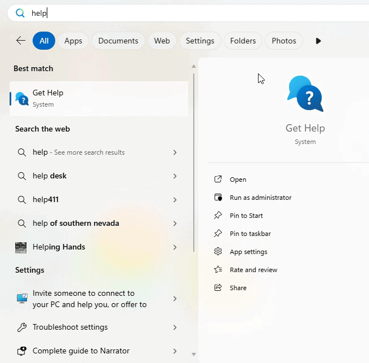Choose Rate and review
The image size is (369, 363).
[x=254, y=270]
